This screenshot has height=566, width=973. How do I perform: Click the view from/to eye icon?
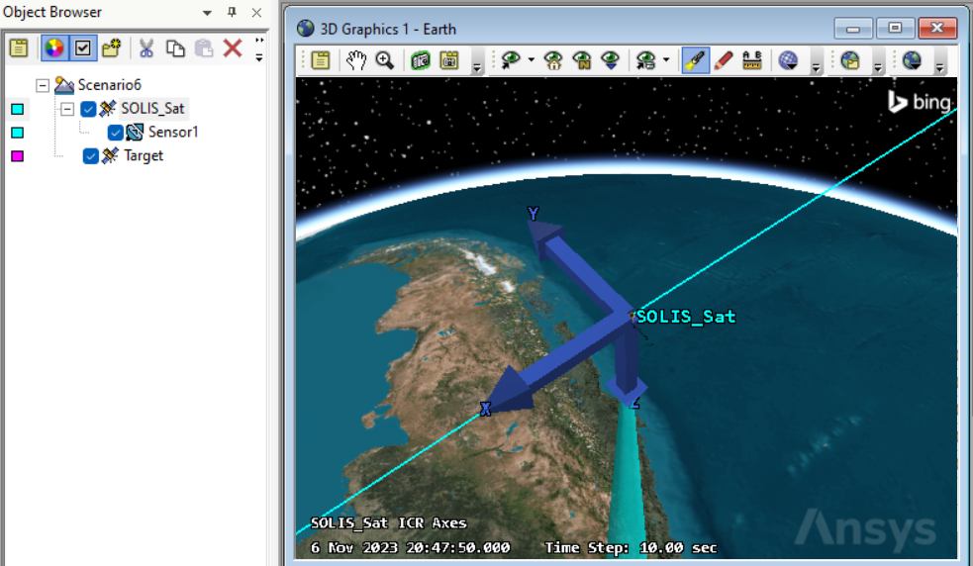click(510, 60)
